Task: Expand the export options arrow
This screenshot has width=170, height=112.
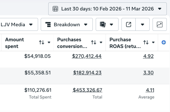Action: point(143,25)
